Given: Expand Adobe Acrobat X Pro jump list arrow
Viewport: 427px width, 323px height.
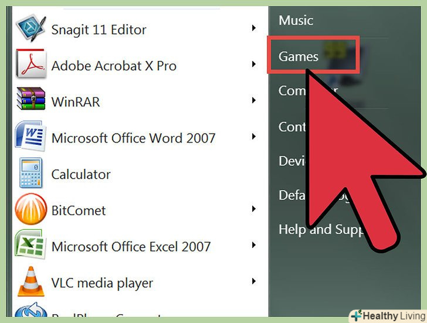Looking at the screenshot, I should [254, 64].
